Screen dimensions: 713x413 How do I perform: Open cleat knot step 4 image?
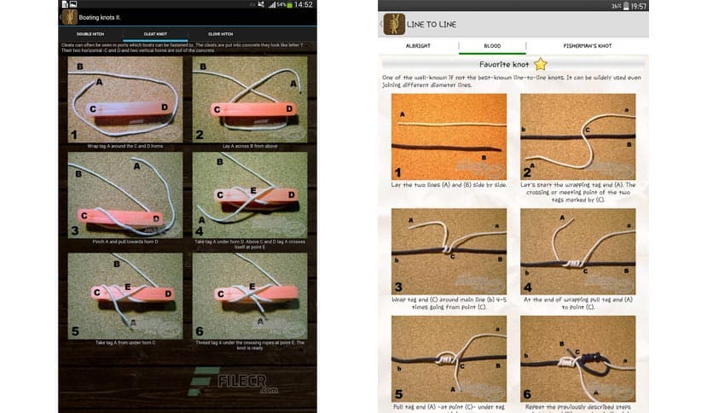point(250,195)
